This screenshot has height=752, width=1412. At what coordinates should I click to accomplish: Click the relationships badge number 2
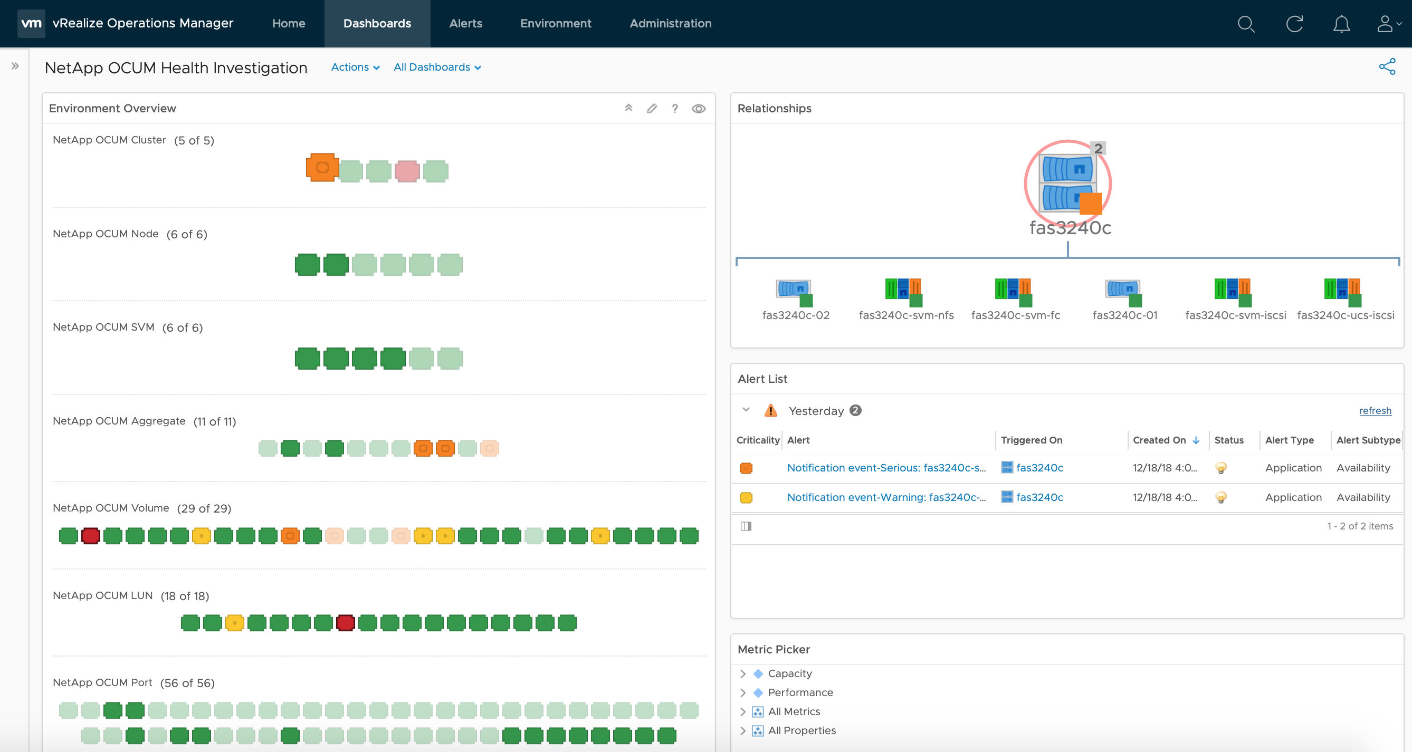(x=1098, y=148)
